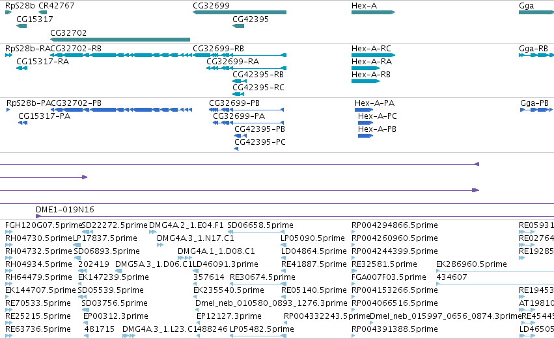554x339 pixels.
Task: Open the Hex-A-PB protein label
Action: pos(377,129)
